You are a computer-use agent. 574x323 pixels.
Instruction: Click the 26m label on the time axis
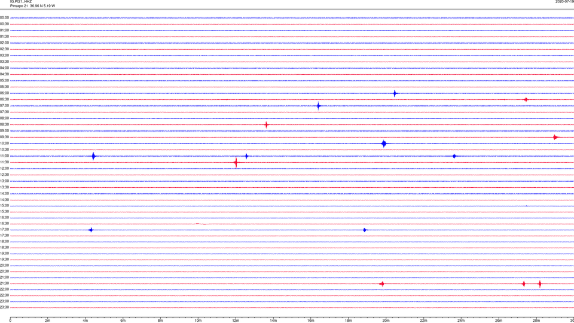[x=499, y=321]
